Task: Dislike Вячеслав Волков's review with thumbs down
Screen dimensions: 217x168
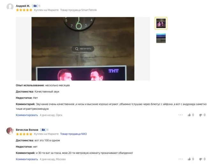Action: pos(201,159)
